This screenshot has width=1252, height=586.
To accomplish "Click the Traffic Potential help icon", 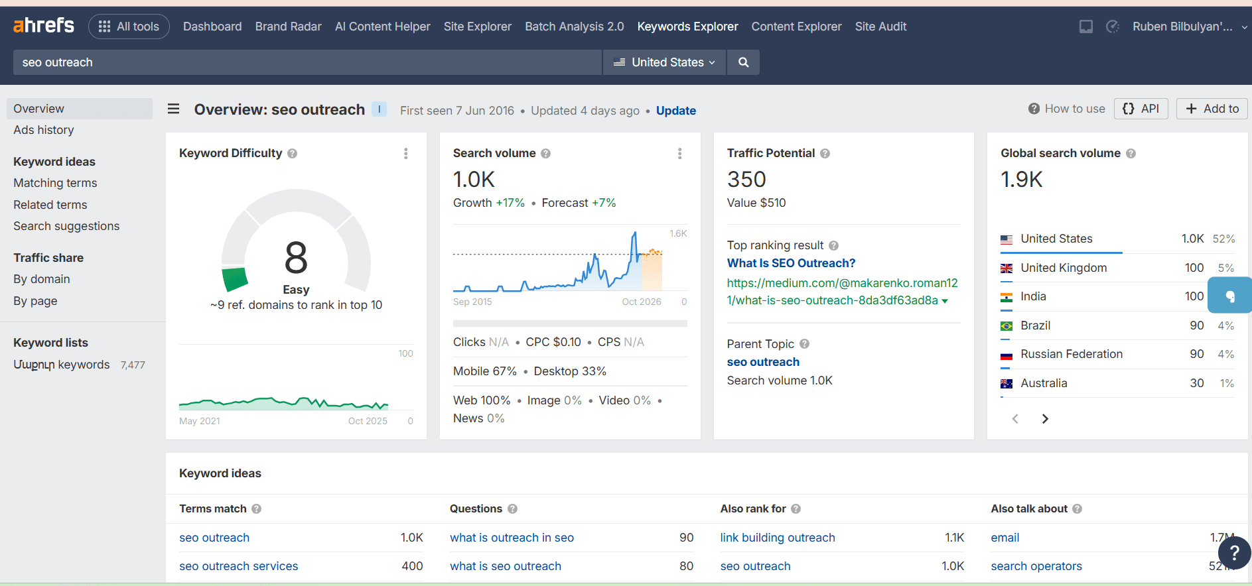I will pos(825,154).
